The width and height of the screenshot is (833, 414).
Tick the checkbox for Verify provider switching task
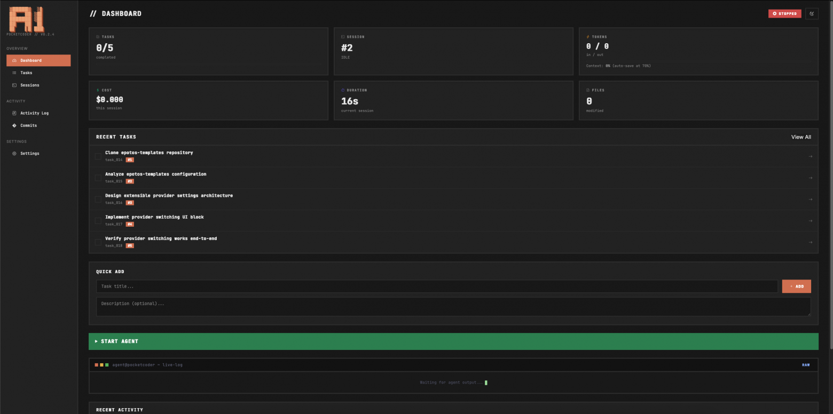[x=98, y=242]
